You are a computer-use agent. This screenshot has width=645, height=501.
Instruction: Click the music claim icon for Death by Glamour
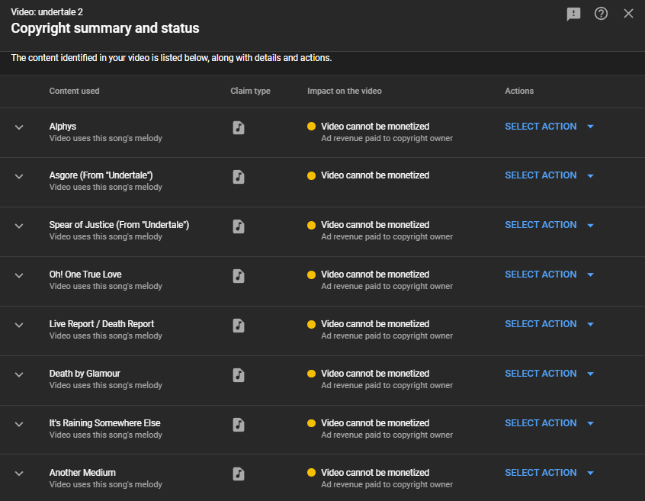[x=239, y=374]
